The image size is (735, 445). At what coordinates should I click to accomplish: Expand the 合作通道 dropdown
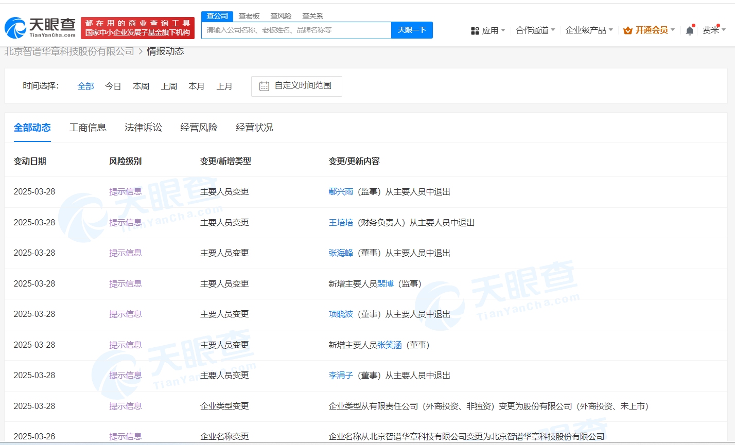click(535, 30)
